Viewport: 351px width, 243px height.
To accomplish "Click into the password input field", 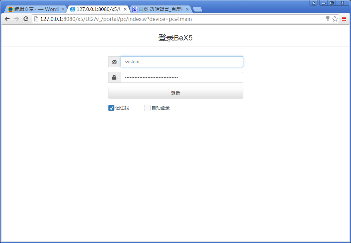I will [182, 77].
